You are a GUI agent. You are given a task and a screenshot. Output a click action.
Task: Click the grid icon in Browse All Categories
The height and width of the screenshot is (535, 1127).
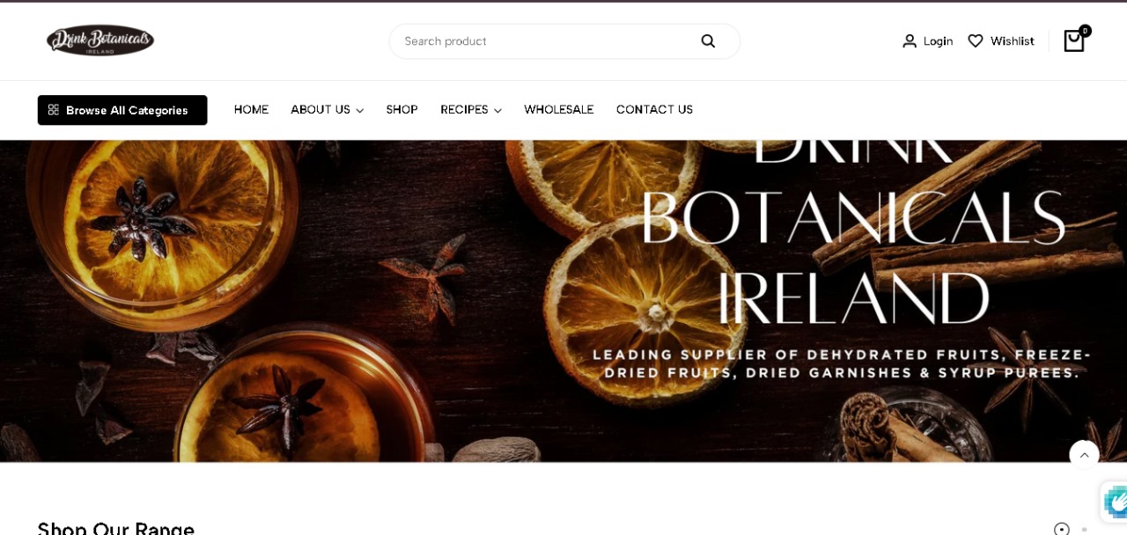tap(54, 110)
